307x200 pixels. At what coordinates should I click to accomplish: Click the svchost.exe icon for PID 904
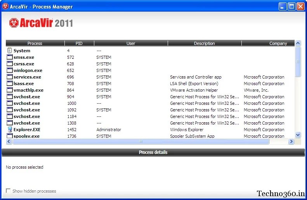[10, 96]
